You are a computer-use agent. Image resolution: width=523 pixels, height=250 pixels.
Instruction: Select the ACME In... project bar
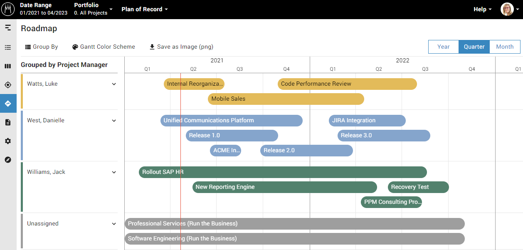point(225,151)
